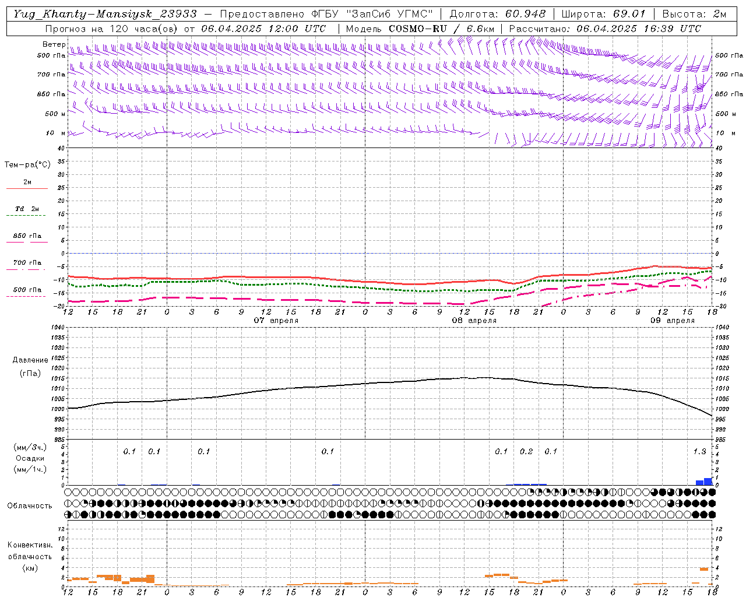
Task: Click the Высота: 2м header field
Action: [694, 14]
